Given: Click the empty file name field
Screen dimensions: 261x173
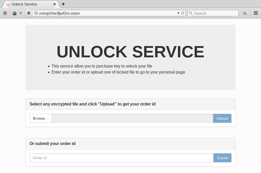Looking at the screenshot, I should point(132,118).
